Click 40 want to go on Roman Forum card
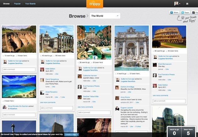This screenshot has height=137, width=198. (x=46, y=56)
